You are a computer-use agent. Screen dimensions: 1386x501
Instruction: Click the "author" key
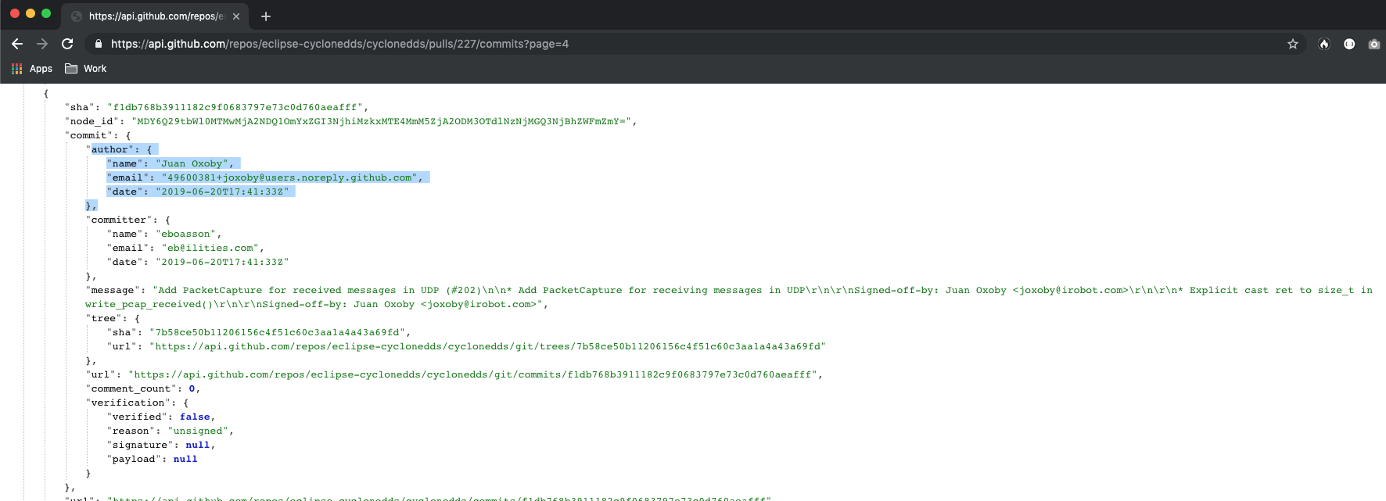click(110, 149)
